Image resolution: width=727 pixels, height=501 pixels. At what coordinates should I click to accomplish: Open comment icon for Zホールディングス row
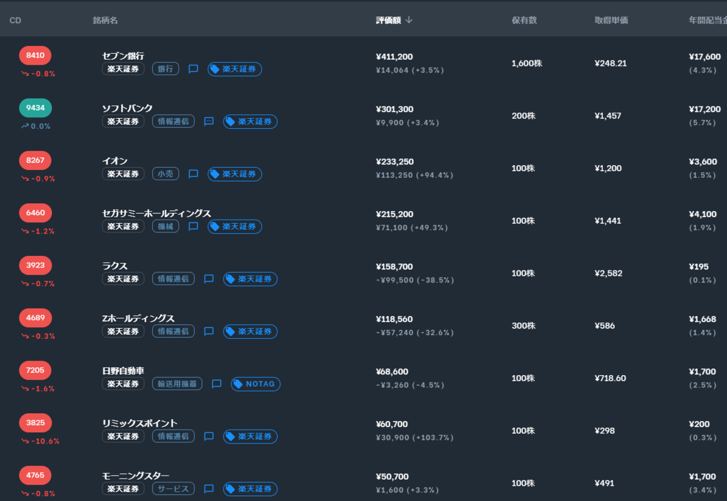click(x=209, y=332)
